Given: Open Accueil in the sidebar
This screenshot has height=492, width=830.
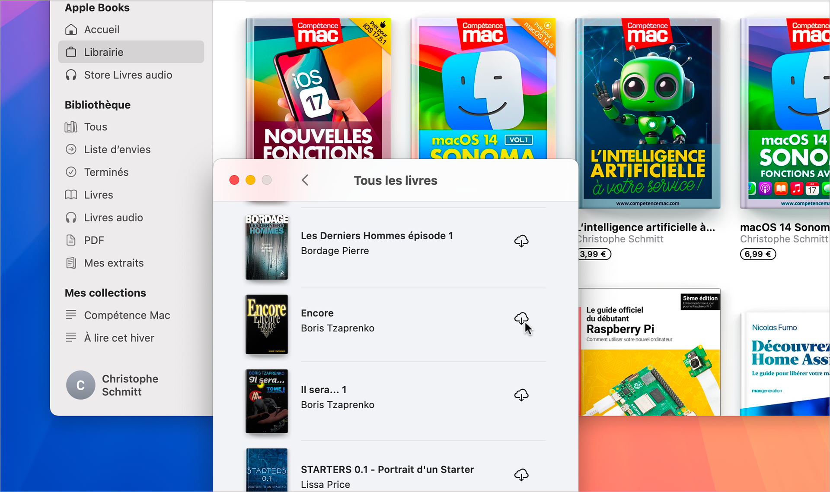Looking at the screenshot, I should [131, 29].
